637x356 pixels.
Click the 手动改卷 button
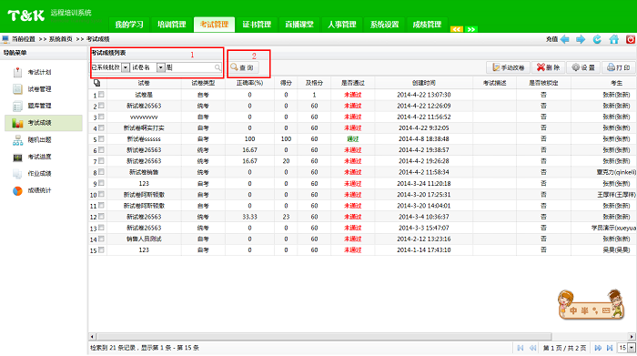tap(508, 67)
